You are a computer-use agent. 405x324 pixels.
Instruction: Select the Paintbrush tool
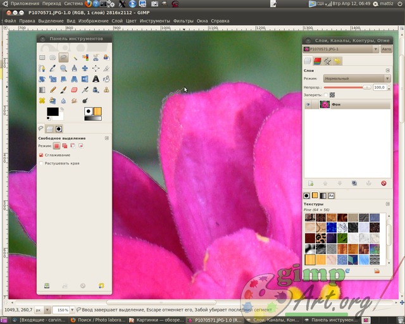[63, 90]
